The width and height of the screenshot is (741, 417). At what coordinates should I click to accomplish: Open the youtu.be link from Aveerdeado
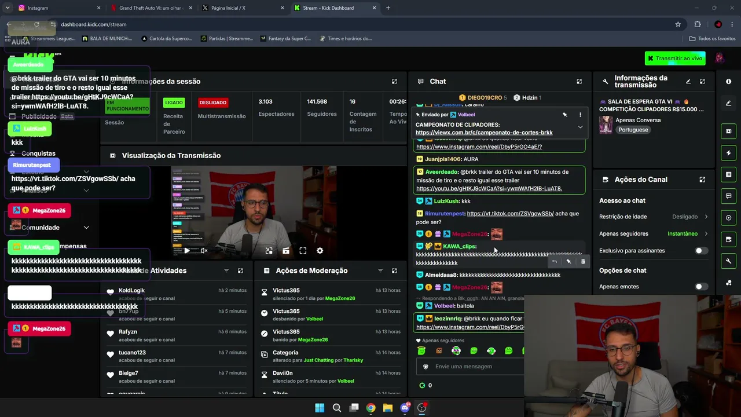point(489,189)
